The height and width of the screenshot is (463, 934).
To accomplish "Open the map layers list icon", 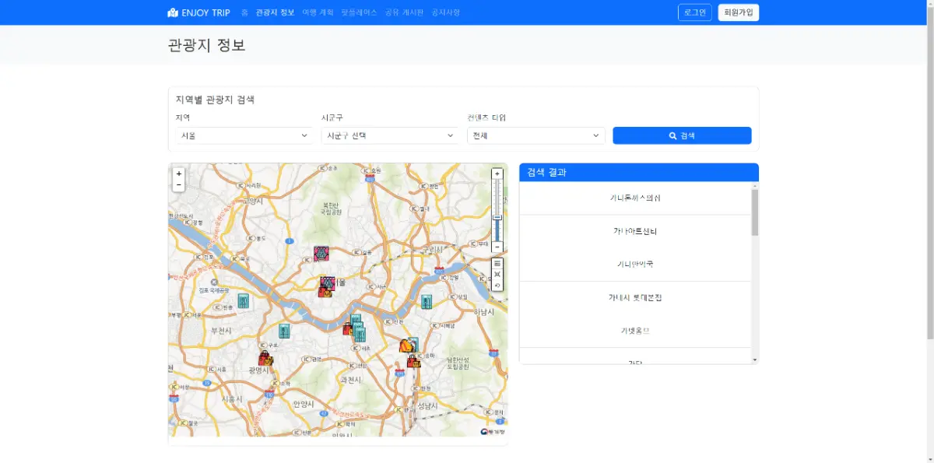I will click(x=497, y=264).
